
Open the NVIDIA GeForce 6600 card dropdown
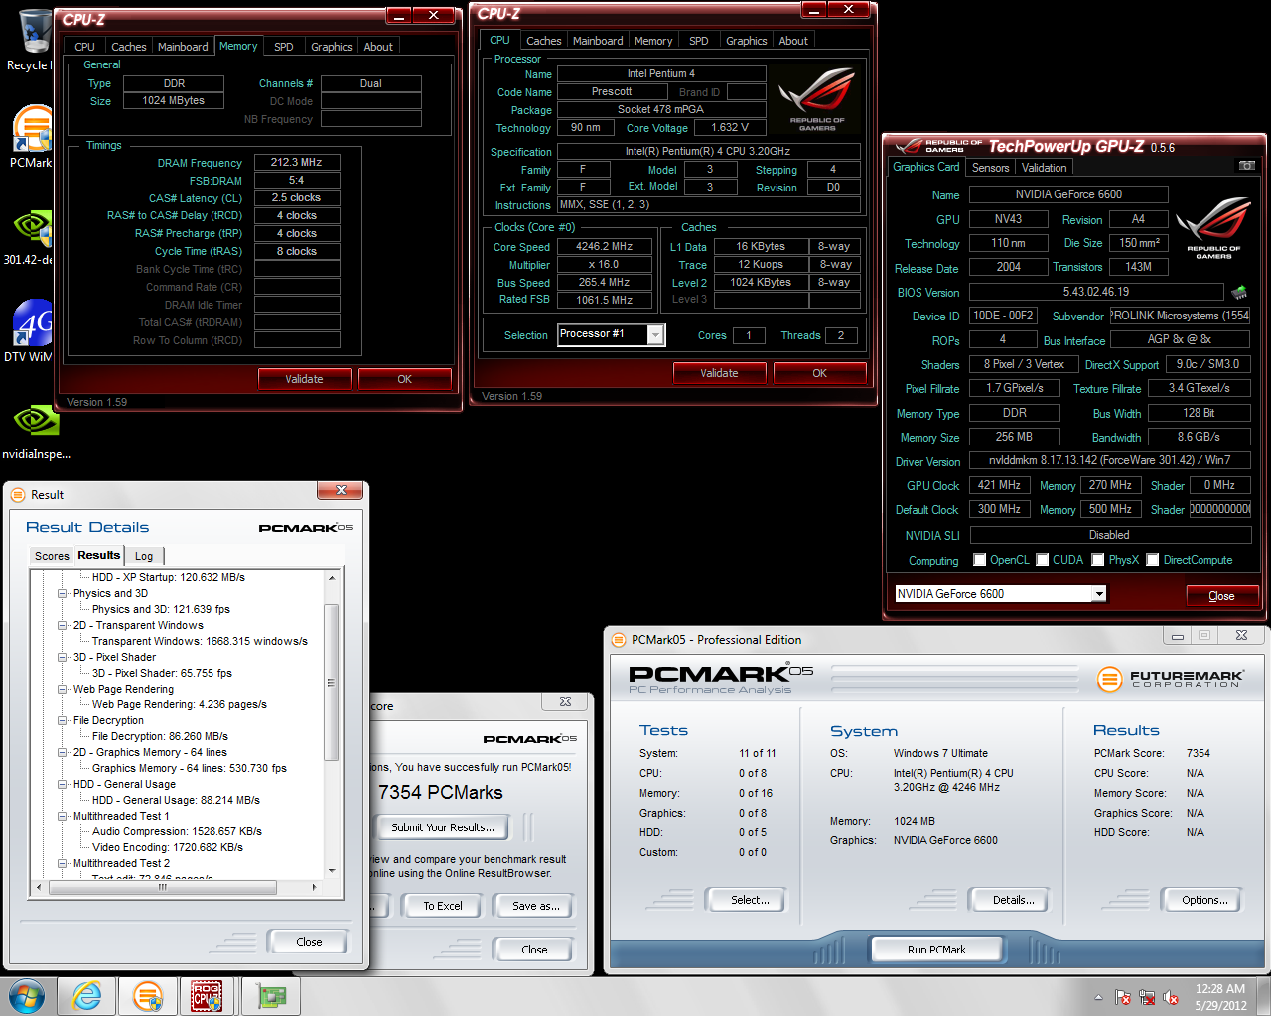coord(1099,594)
